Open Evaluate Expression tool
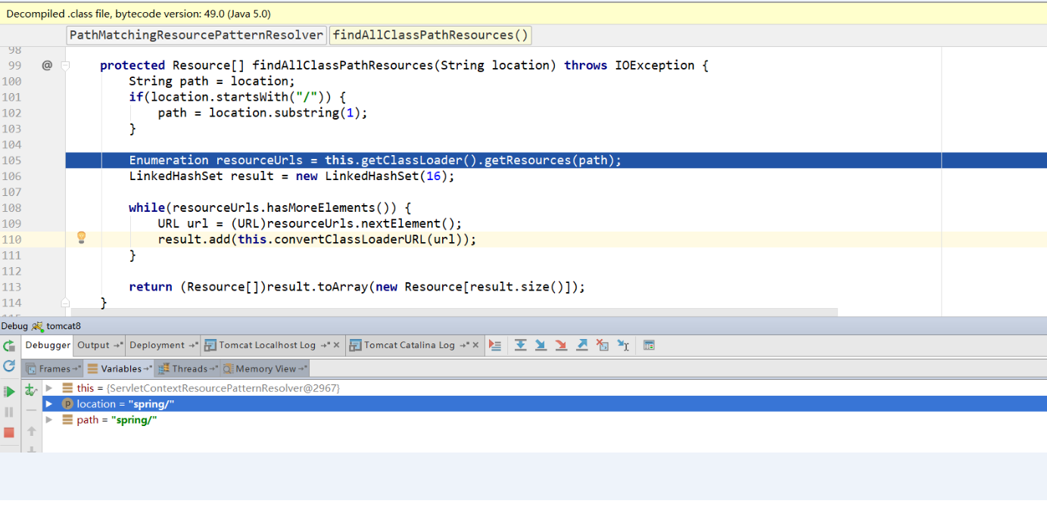This screenshot has width=1047, height=507. (x=649, y=345)
